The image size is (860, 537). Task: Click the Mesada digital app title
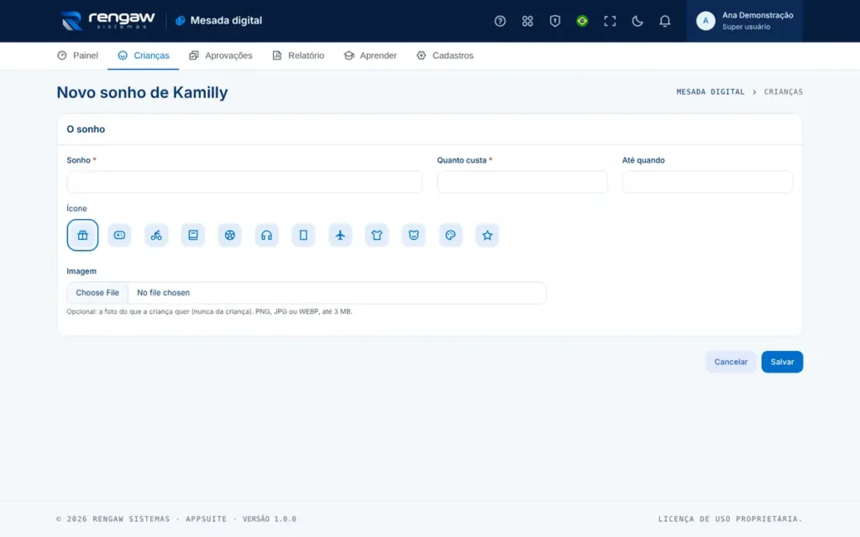(219, 21)
